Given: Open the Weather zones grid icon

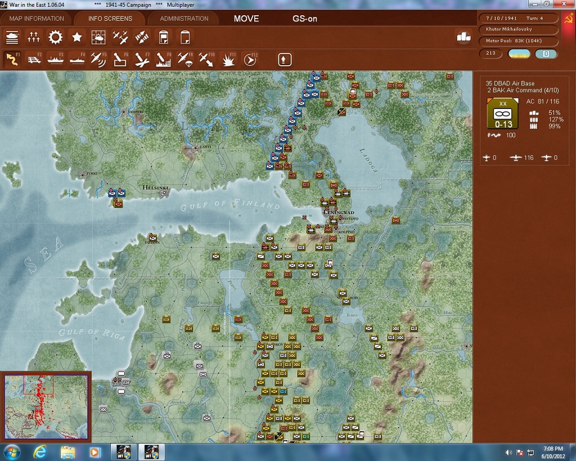Looking at the screenshot, I should coord(98,37).
